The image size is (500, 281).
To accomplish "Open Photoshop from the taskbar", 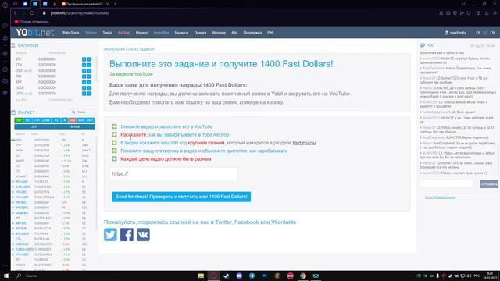I will (265, 276).
